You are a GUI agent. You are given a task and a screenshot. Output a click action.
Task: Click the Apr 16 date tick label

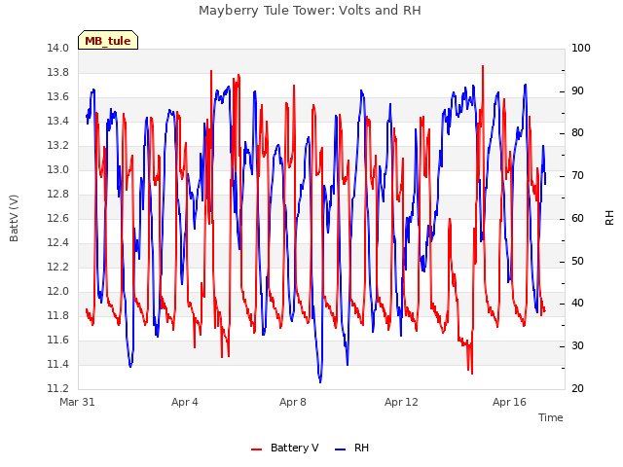[x=509, y=402]
